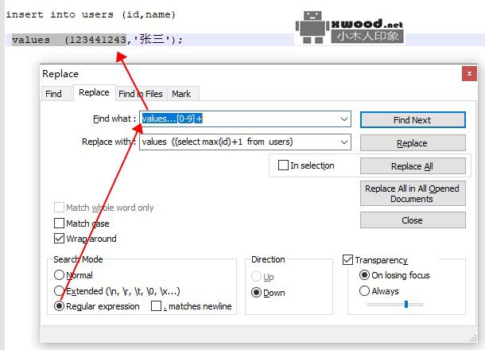Toggle the matches newline checkbox
The image size is (485, 350).
click(x=157, y=306)
